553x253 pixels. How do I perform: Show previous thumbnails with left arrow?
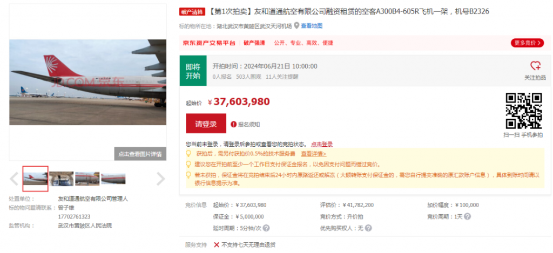14,179
